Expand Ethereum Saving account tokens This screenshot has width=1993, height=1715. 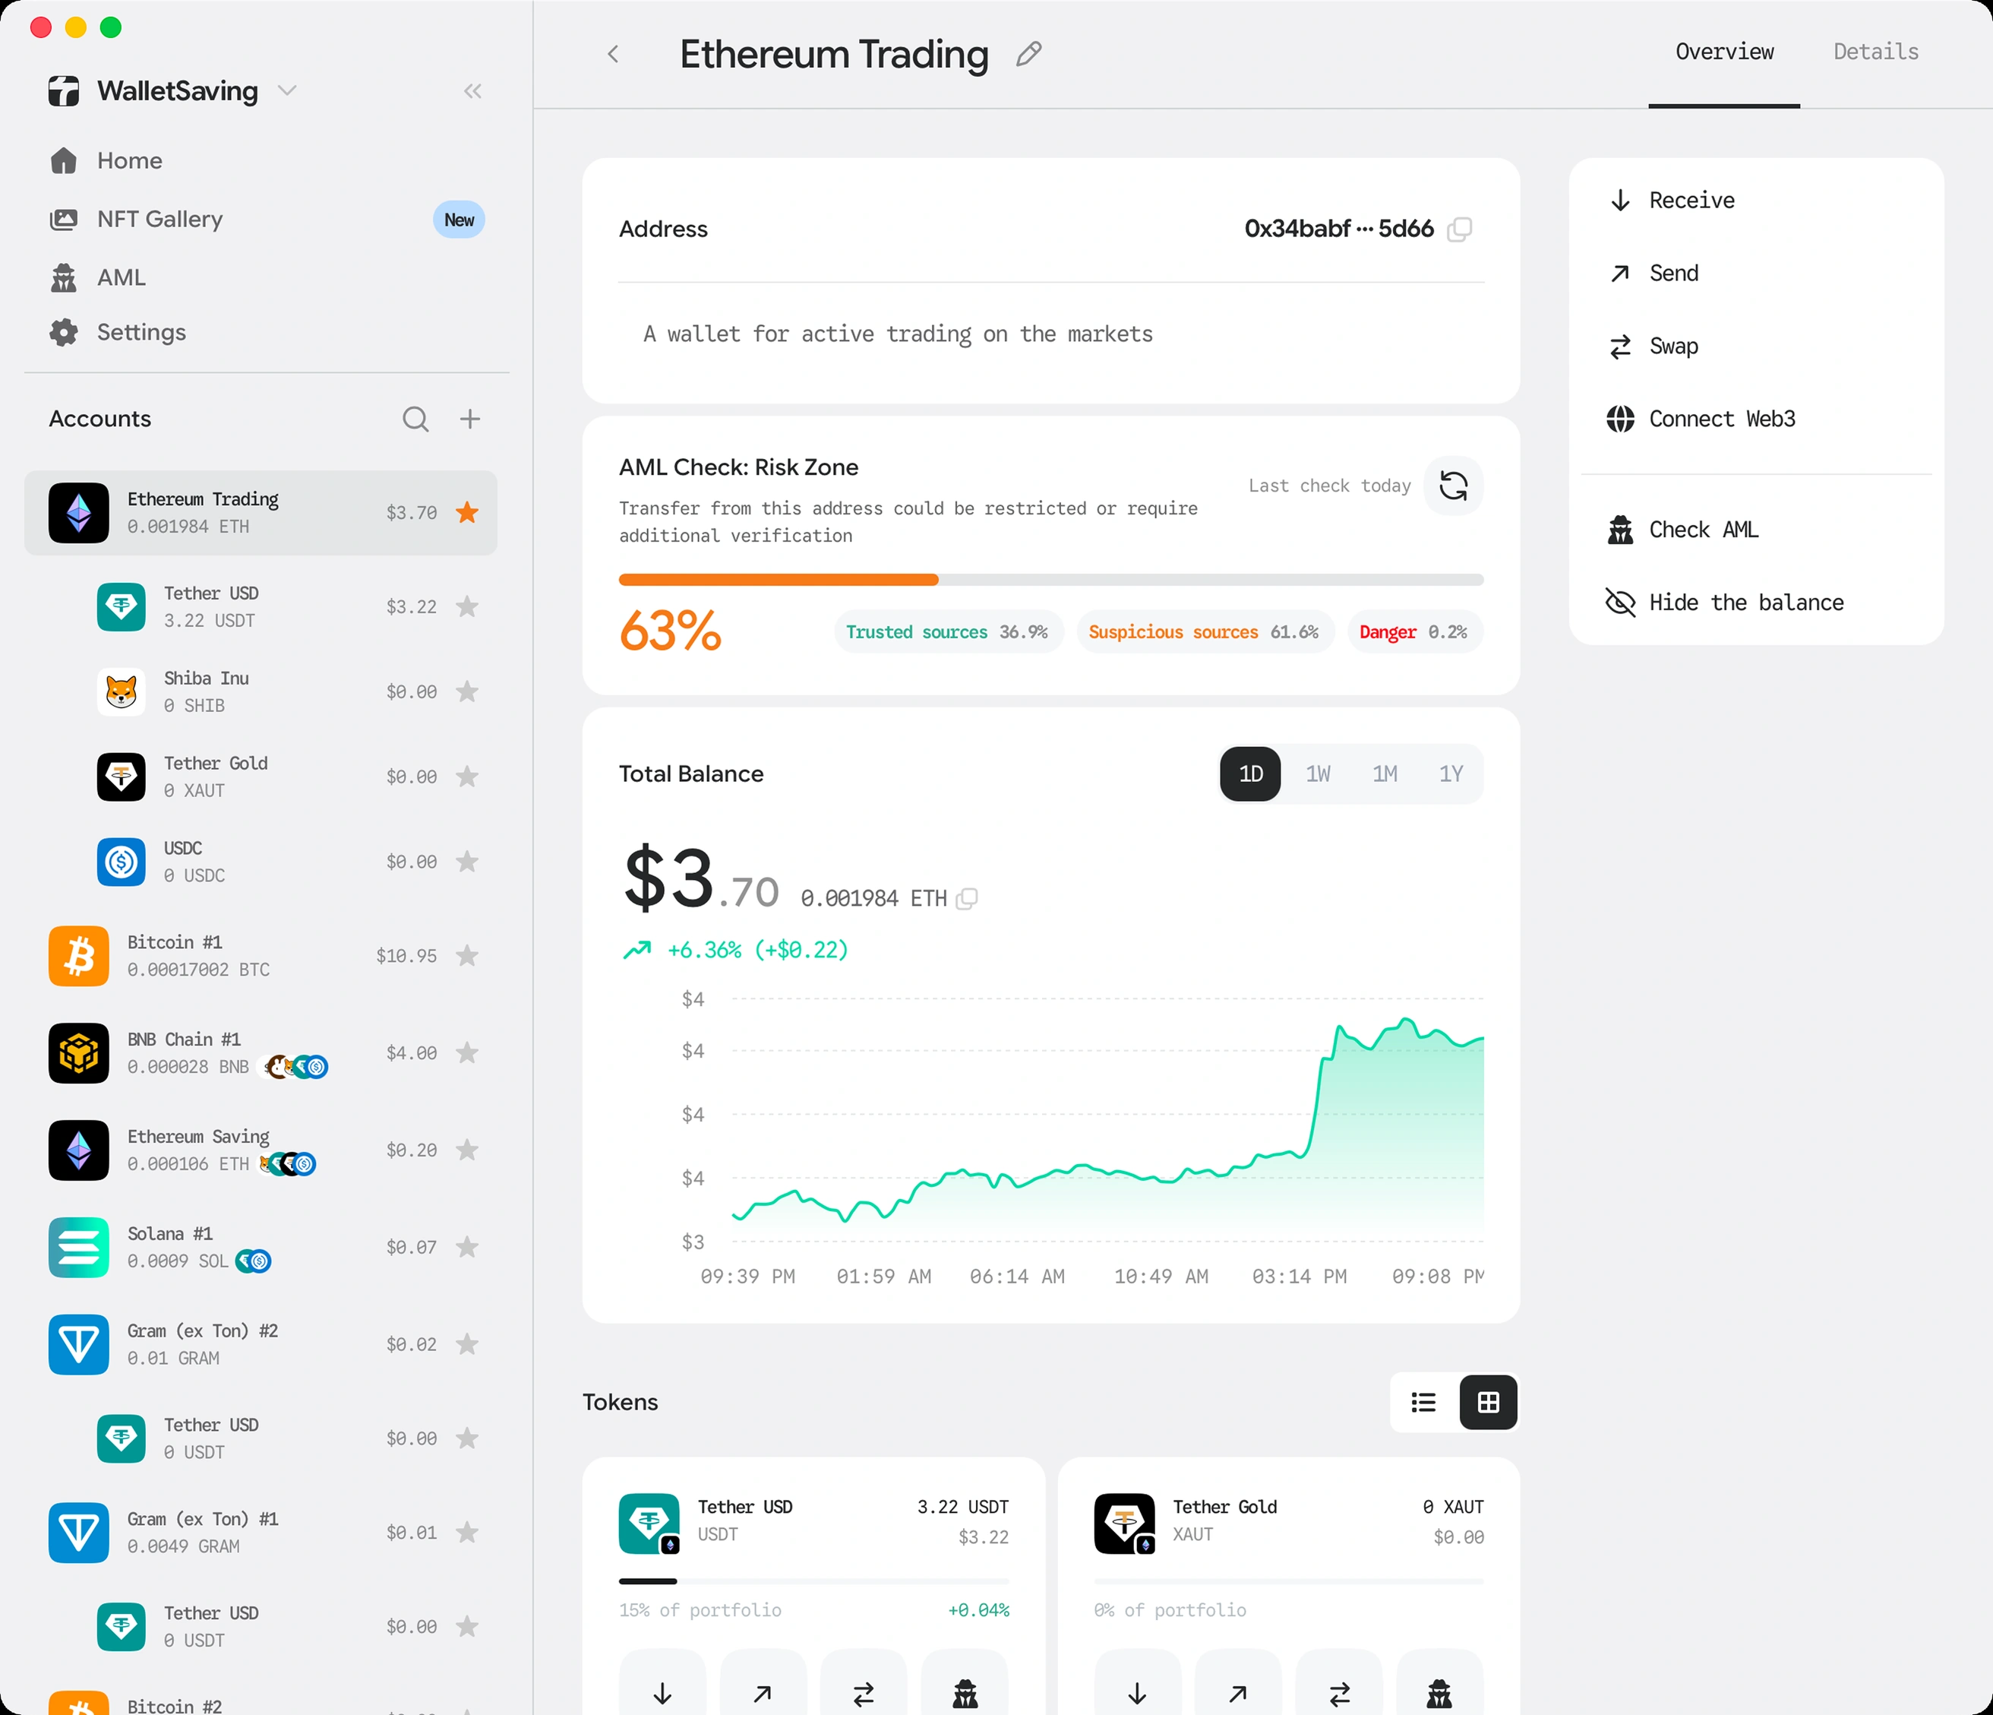[x=286, y=1165]
